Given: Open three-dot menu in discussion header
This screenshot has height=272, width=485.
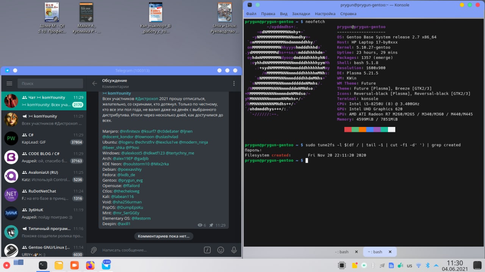Looking at the screenshot, I should (234, 83).
